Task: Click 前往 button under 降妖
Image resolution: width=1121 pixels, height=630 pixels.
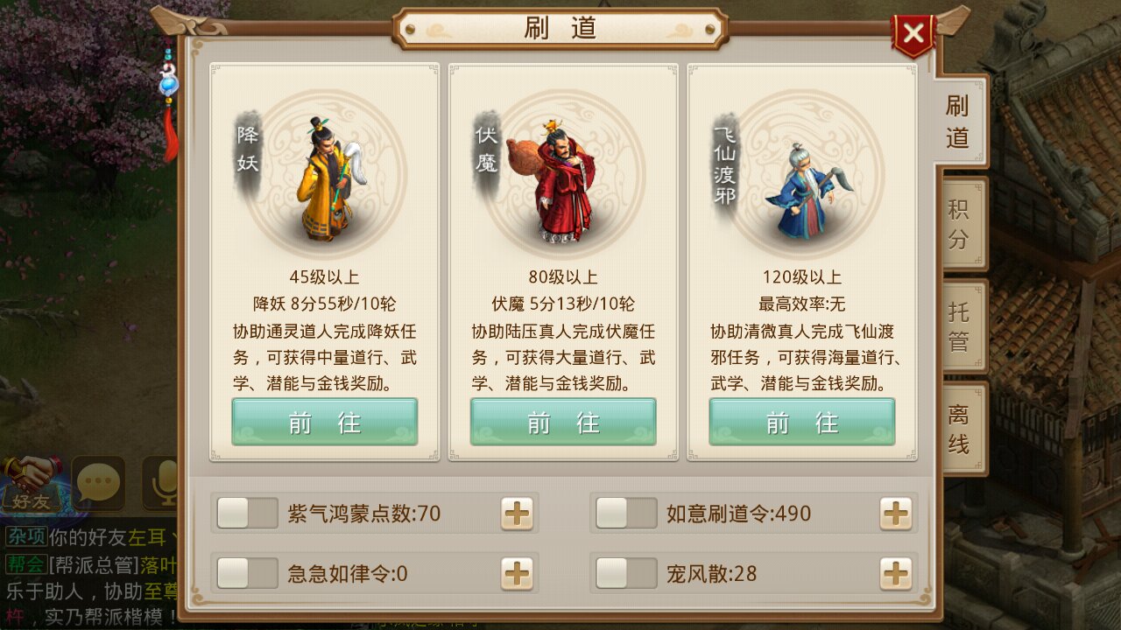Action: click(x=325, y=423)
